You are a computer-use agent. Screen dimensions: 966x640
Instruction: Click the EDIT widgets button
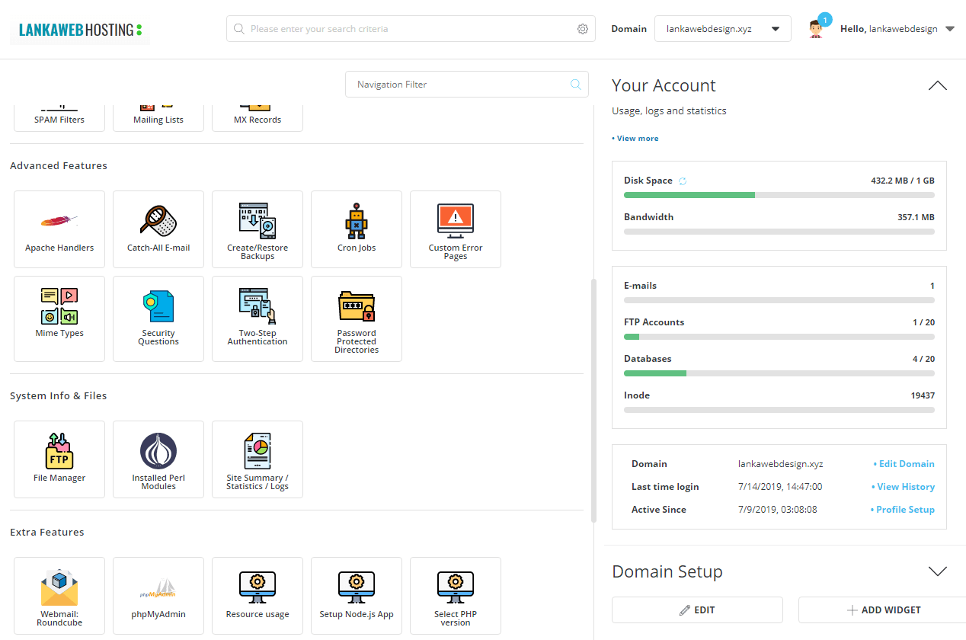[697, 610]
